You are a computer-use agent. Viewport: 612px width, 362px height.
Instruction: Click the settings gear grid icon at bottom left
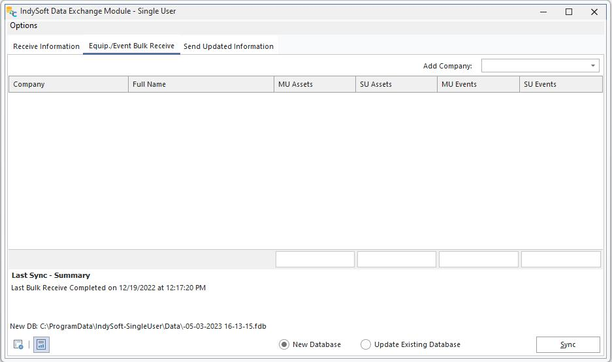click(18, 344)
